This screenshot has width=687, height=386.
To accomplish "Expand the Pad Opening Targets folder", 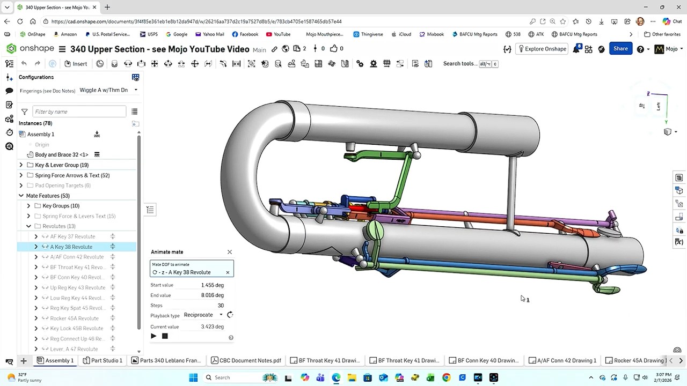I will tap(21, 185).
